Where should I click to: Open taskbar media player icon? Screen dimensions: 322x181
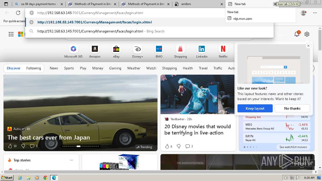37,178
